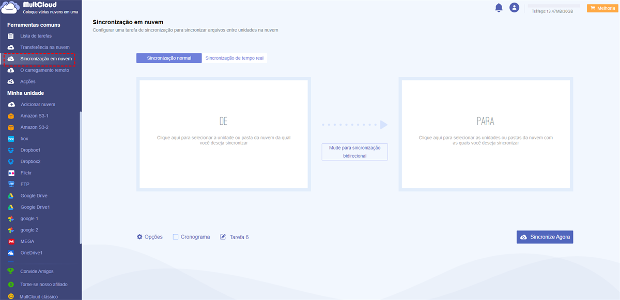Click the Google Drive triangle icon

pyautogui.click(x=11, y=196)
